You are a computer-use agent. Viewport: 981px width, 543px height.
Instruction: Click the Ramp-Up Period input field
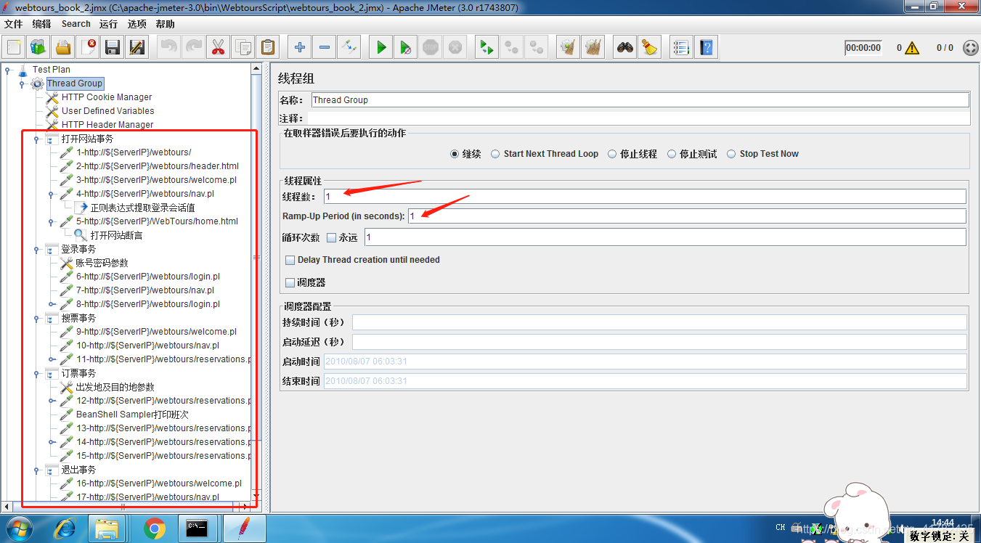(687, 216)
